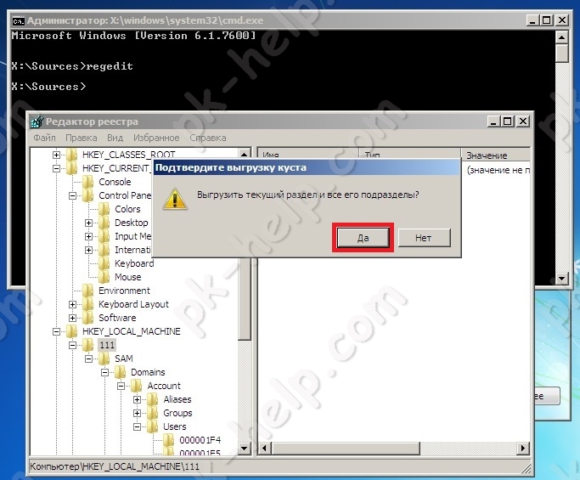580x480 pixels.
Task: Collapse HKEY_LOCAL_MACHINE node
Action: (x=56, y=331)
